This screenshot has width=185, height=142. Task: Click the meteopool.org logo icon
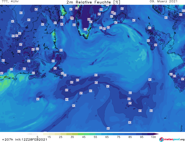point(161,139)
